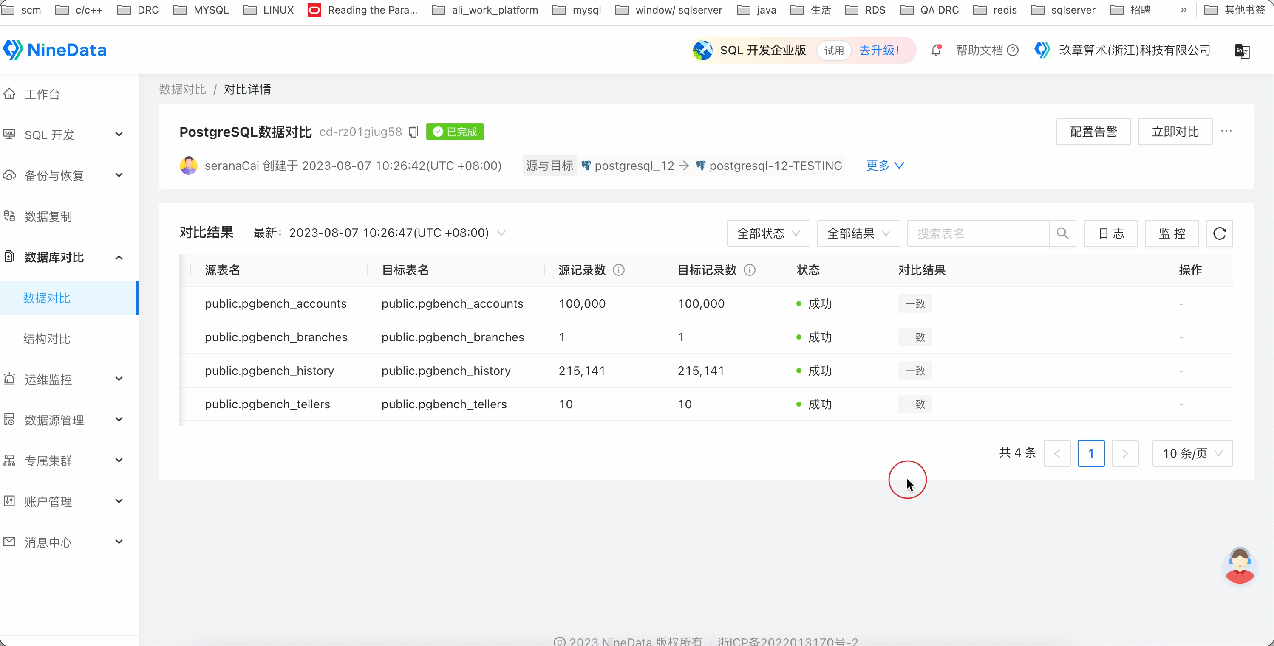The width and height of the screenshot is (1274, 646).
Task: Open the 全部结果 filter dropdown
Action: [x=858, y=233]
